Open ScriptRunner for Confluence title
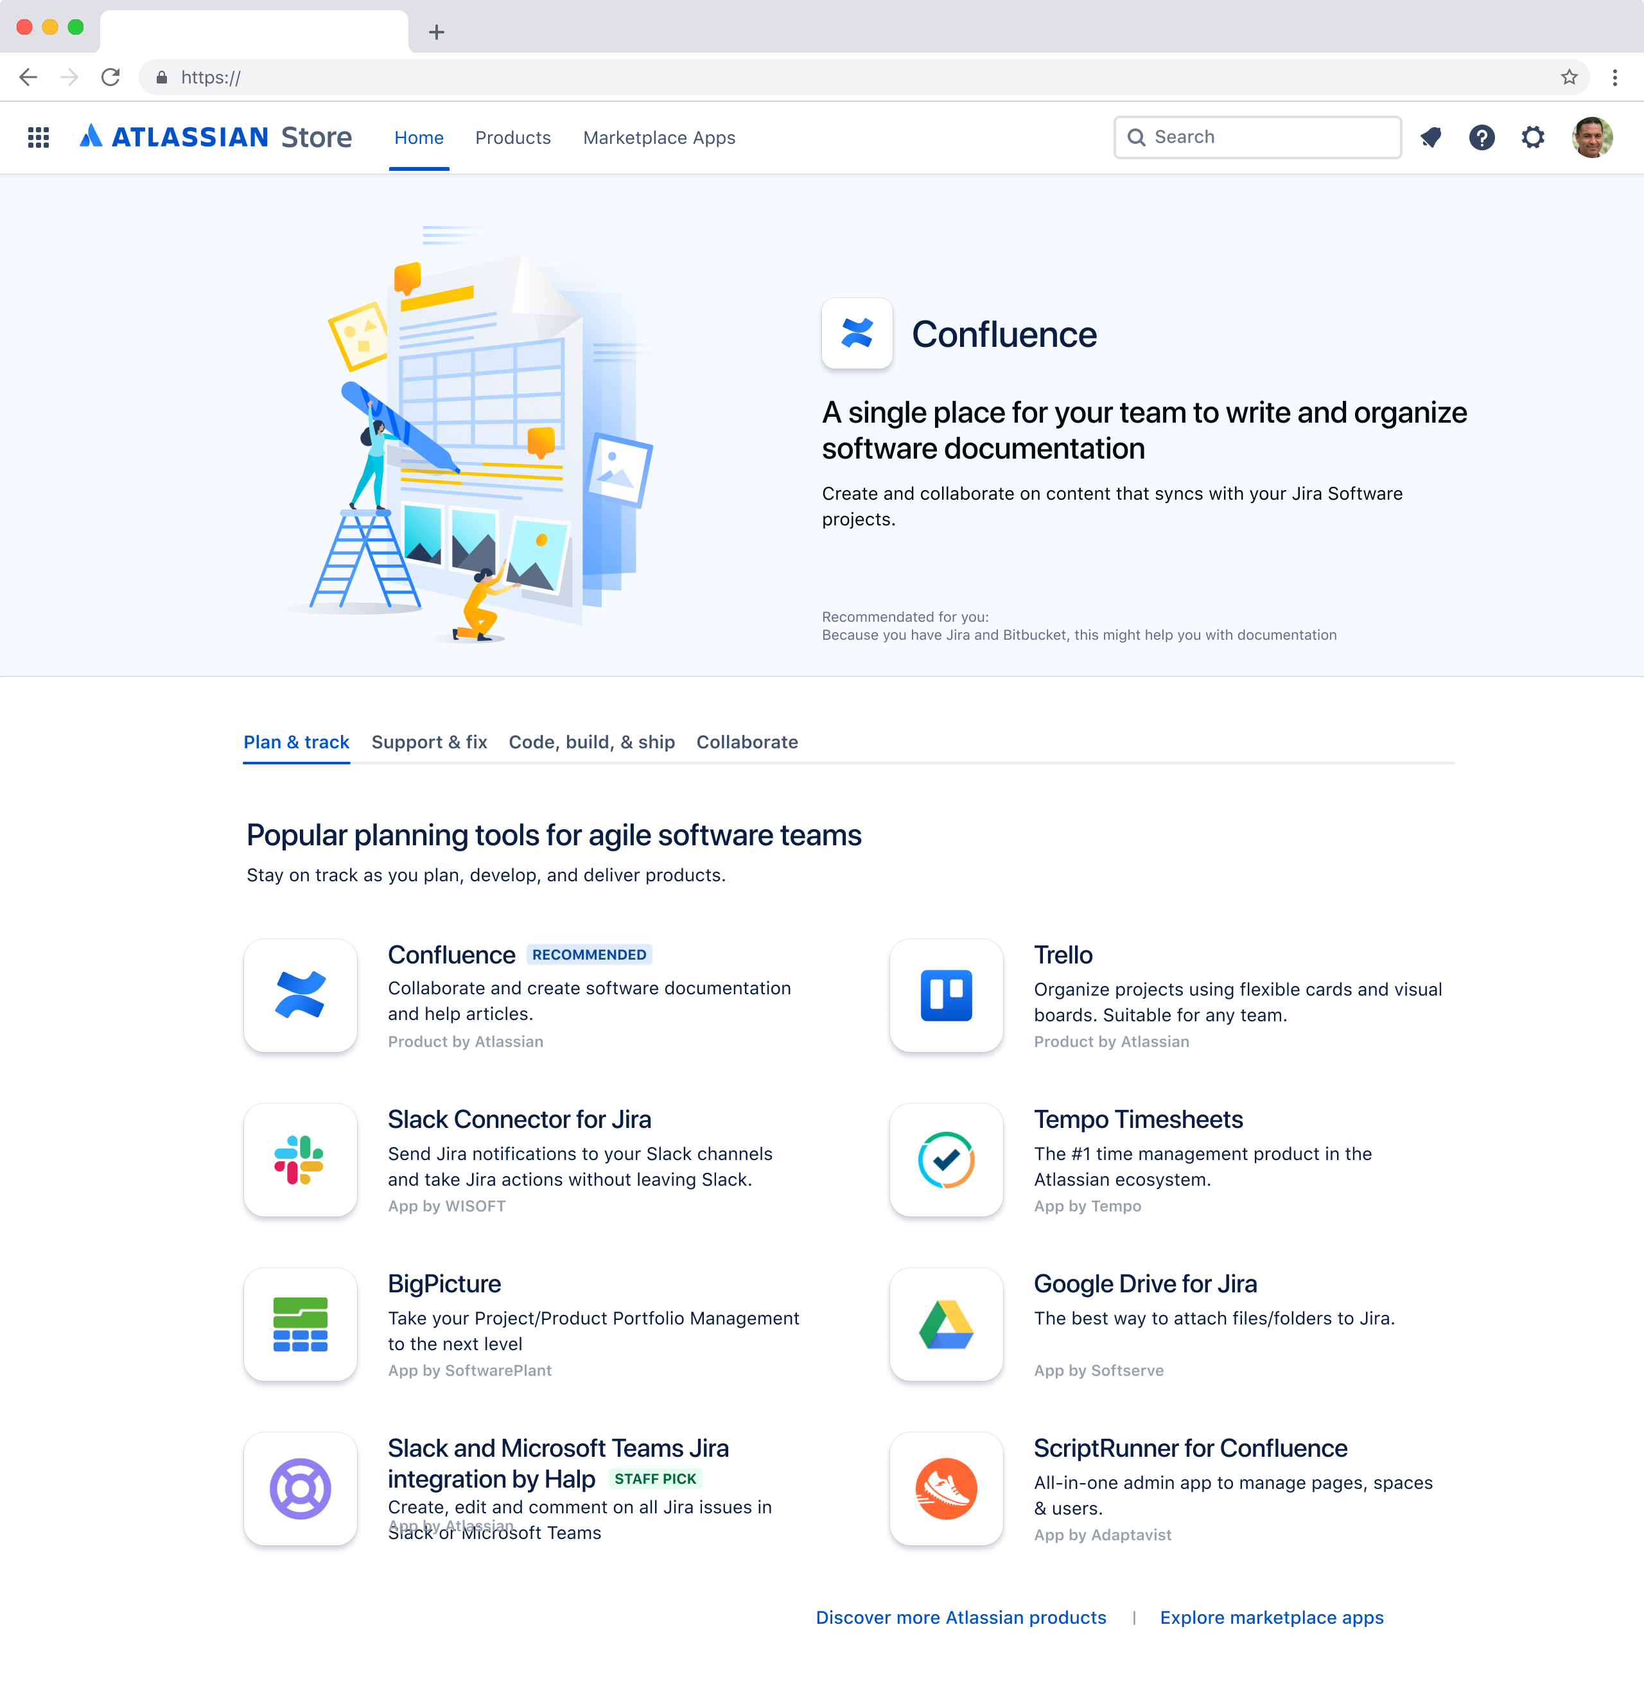1644x1706 pixels. pyautogui.click(x=1191, y=1448)
